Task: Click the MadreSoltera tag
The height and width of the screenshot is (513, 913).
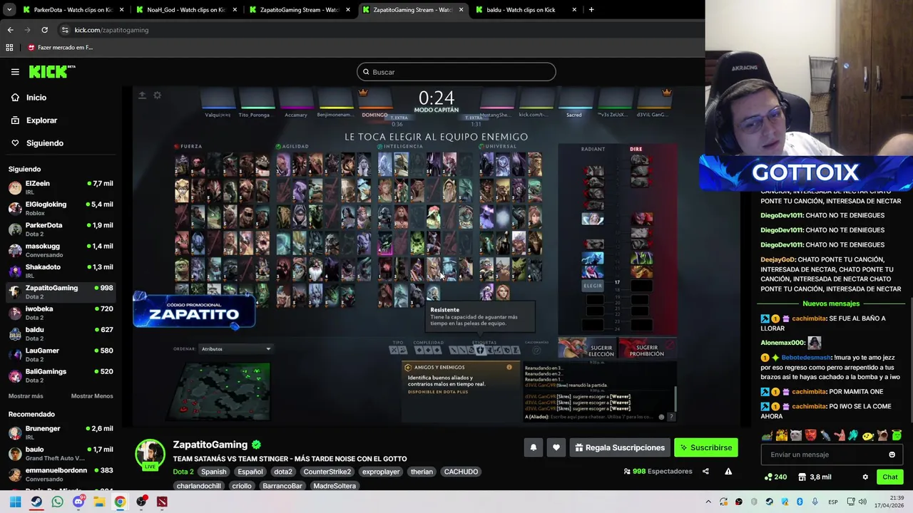Action: [335, 486]
